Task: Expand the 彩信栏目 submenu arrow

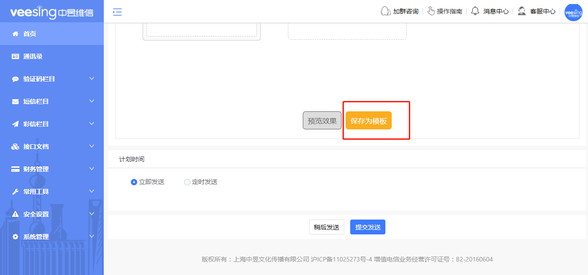Action: coord(92,124)
